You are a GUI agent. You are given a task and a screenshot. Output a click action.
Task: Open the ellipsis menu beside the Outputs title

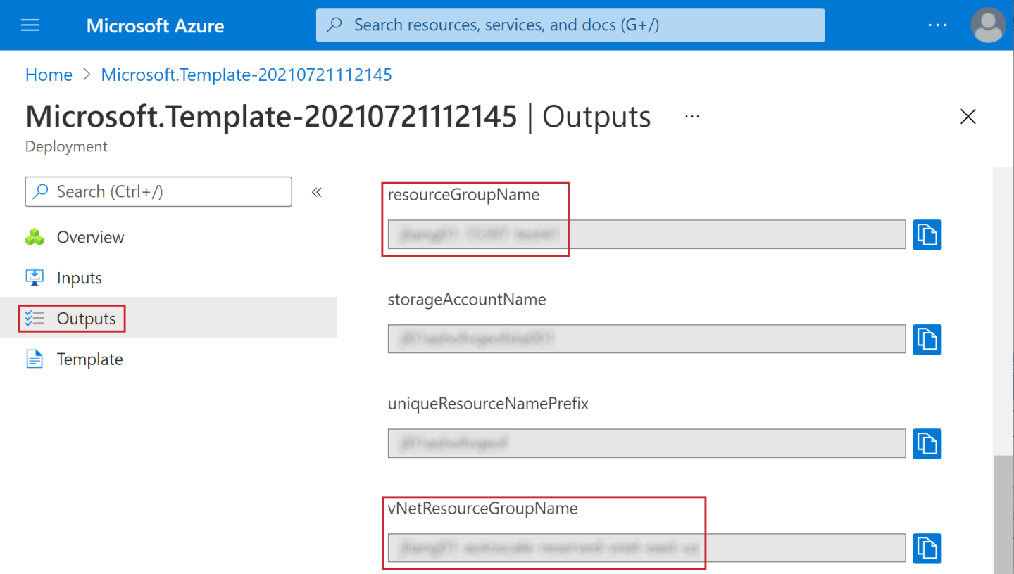pos(692,117)
